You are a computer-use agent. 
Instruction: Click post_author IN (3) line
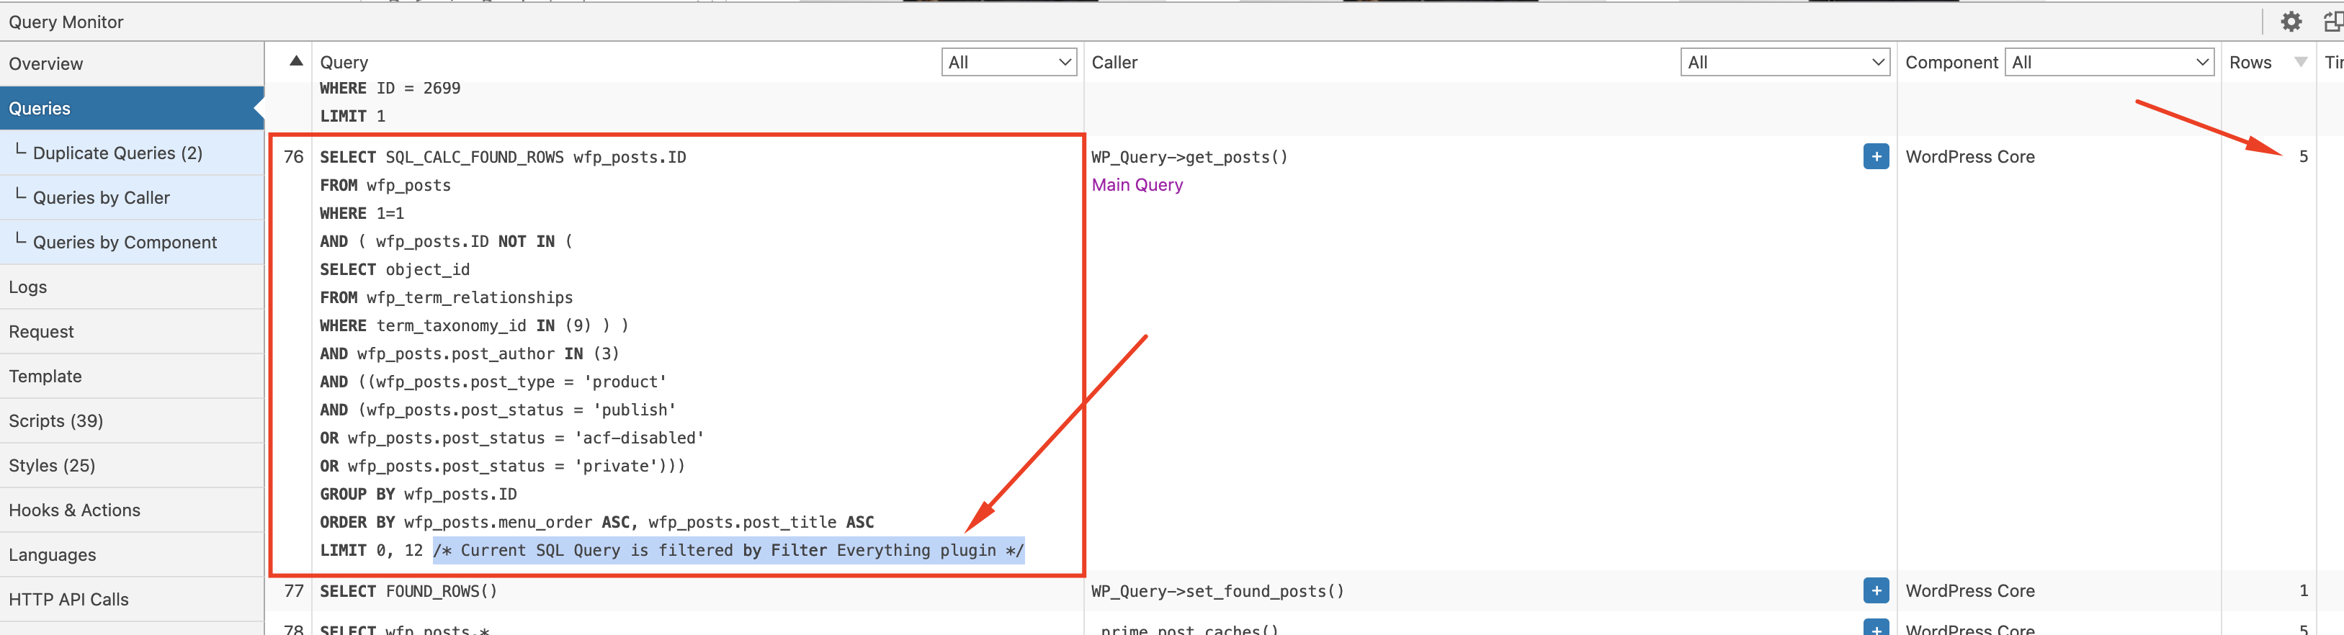point(470,353)
